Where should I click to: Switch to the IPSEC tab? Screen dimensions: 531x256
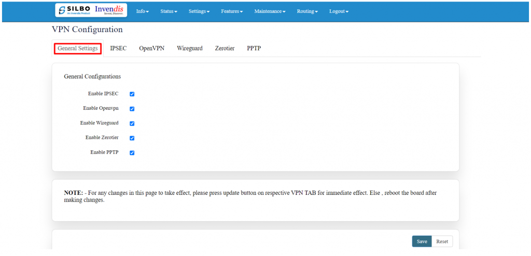coord(118,48)
